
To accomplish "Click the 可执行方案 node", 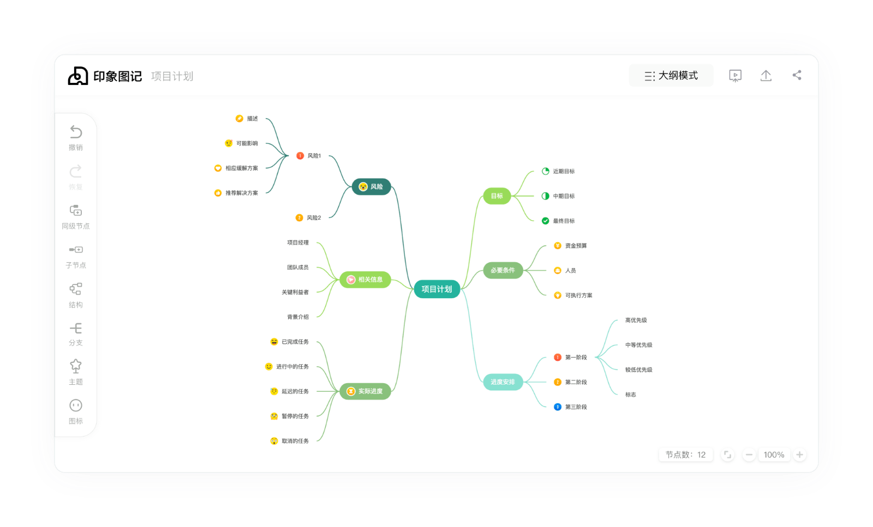I will pyautogui.click(x=573, y=295).
